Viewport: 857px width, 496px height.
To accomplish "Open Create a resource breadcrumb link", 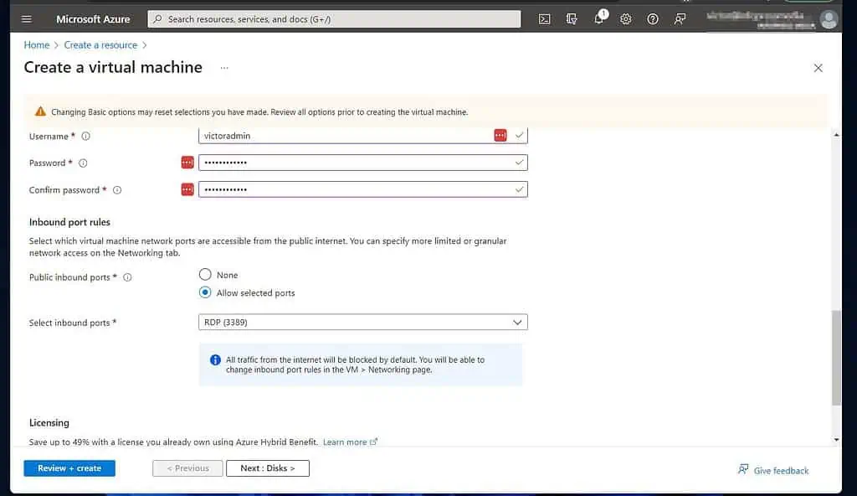I will coord(101,44).
